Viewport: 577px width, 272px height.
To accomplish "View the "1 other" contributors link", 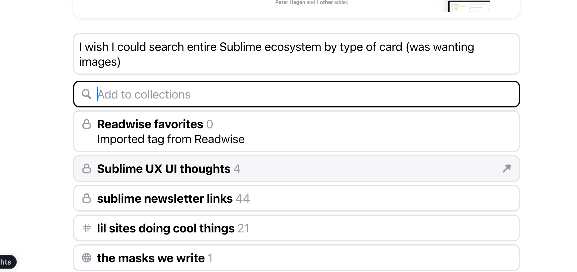I will tap(325, 2).
